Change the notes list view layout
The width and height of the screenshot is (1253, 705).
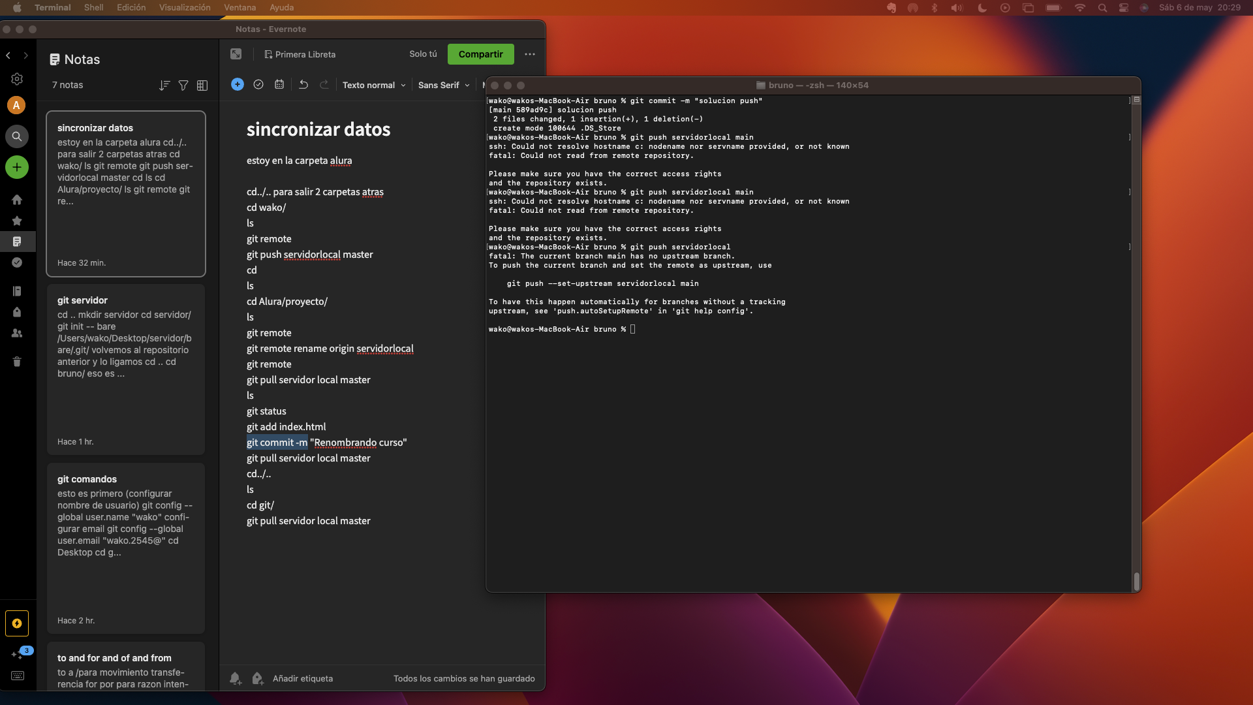pos(202,86)
